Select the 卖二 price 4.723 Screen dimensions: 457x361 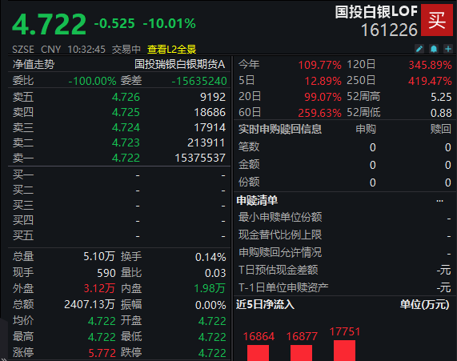(126, 142)
